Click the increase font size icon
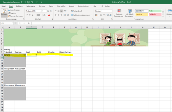This screenshot has width=172, height=112. pyautogui.click(x=48, y=11)
